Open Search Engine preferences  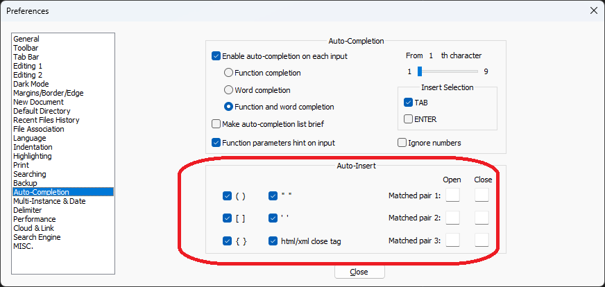tap(37, 237)
